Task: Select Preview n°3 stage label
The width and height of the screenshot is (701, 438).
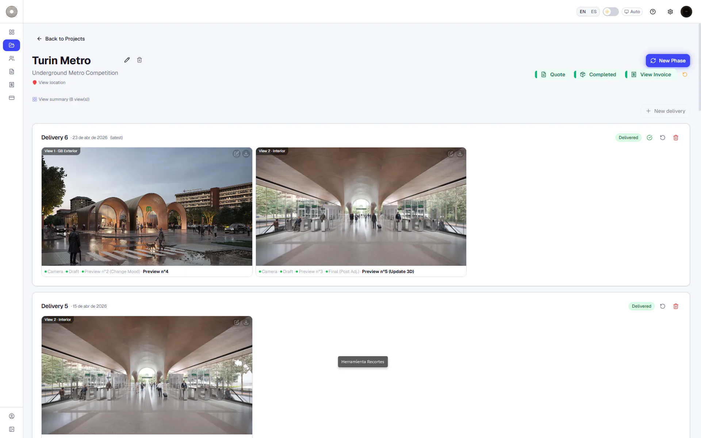Action: point(309,272)
